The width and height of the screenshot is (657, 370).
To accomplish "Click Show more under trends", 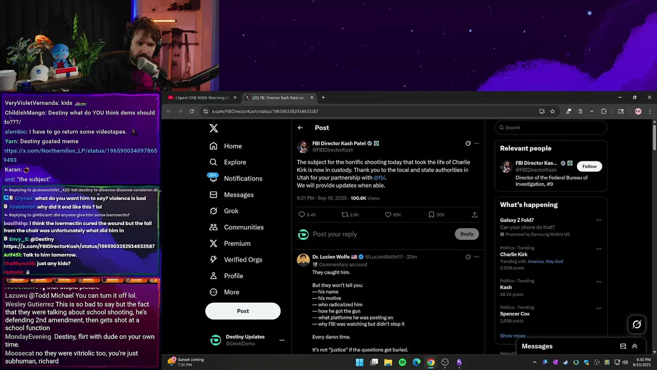I will pos(512,336).
